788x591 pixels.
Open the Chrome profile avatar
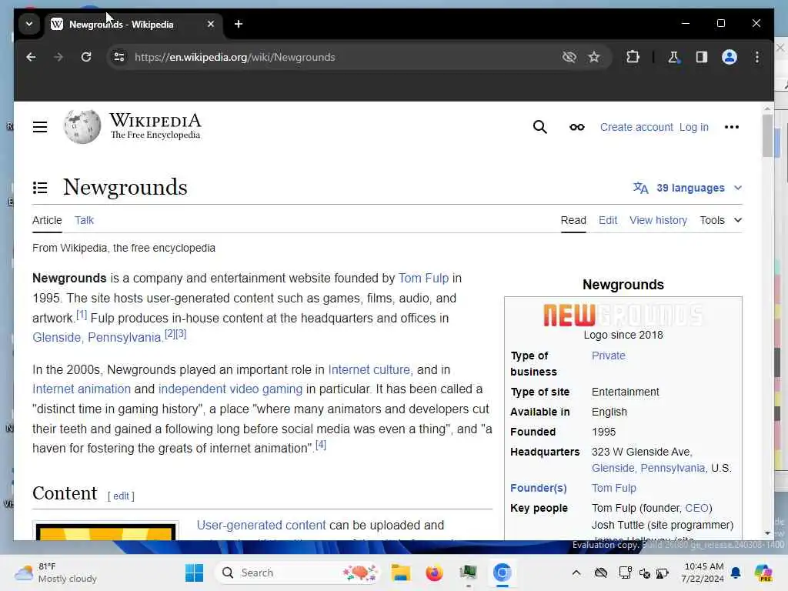tap(730, 57)
